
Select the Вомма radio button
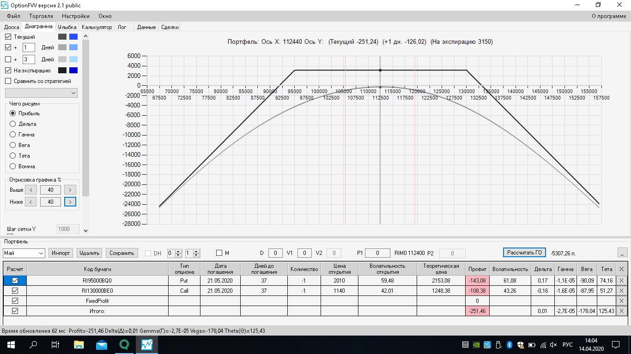click(13, 166)
